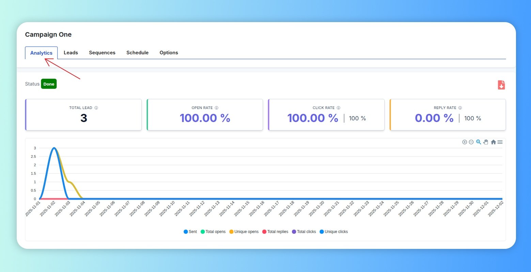531x272 pixels.
Task: Activate the hand panning tool
Action: 486,142
